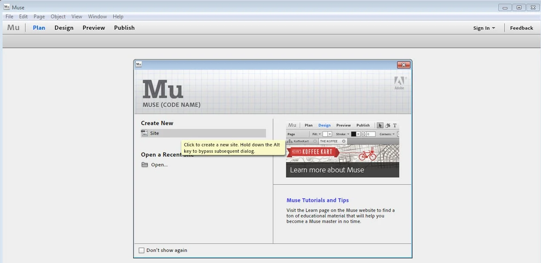Open Muse Tutorials and Tips link

pyautogui.click(x=318, y=200)
